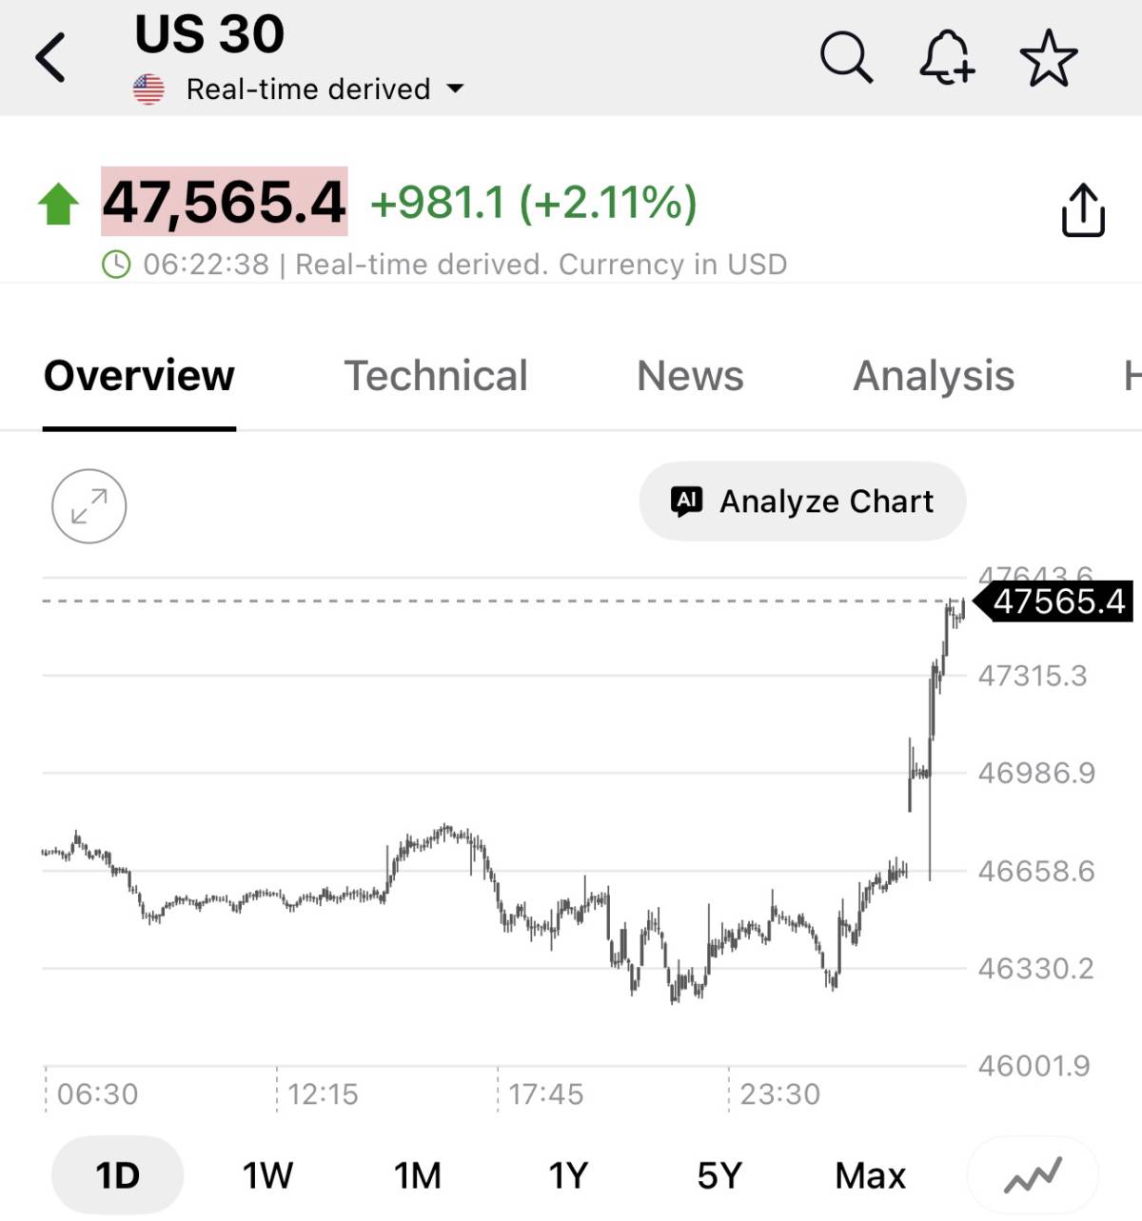Screen dimensions: 1142x1221
Task: Open the Analysis tab
Action: point(934,376)
